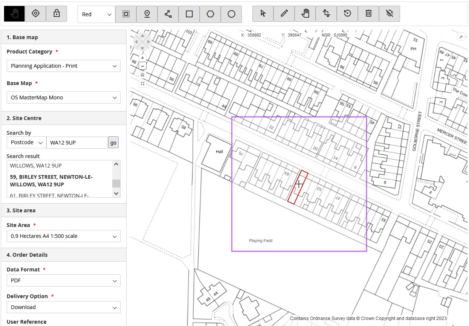Click the GOLBORNE STREET map label

(x=417, y=131)
